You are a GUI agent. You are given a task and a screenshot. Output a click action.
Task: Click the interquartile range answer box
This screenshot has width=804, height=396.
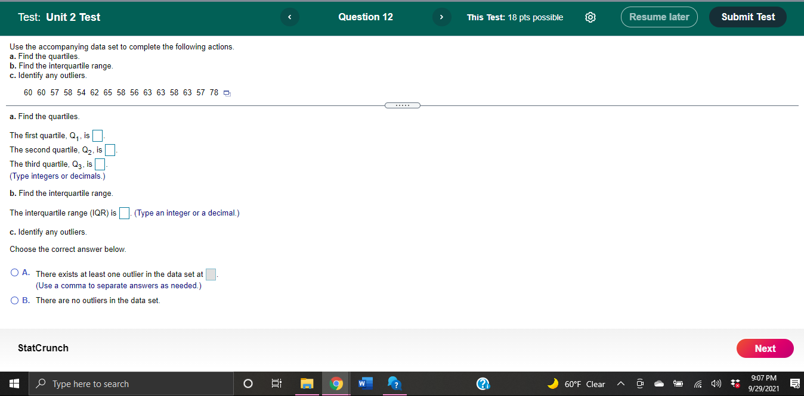(x=124, y=212)
